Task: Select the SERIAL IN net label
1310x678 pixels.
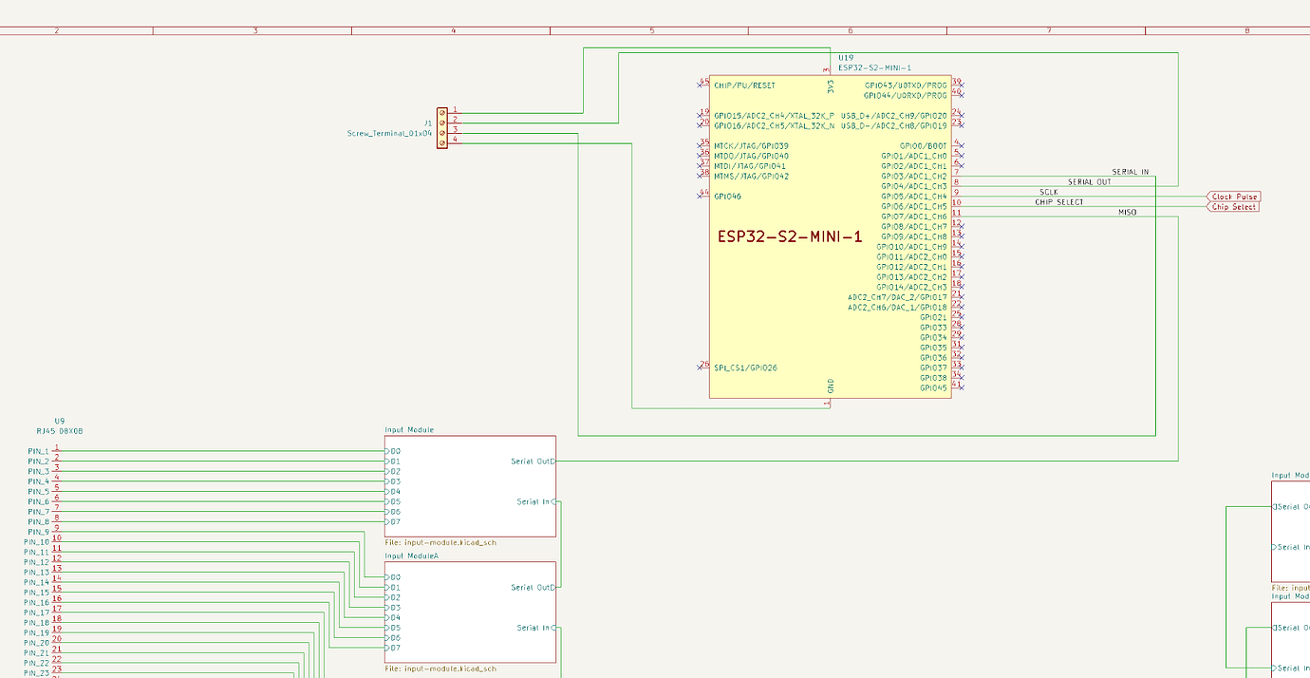Action: point(1132,171)
